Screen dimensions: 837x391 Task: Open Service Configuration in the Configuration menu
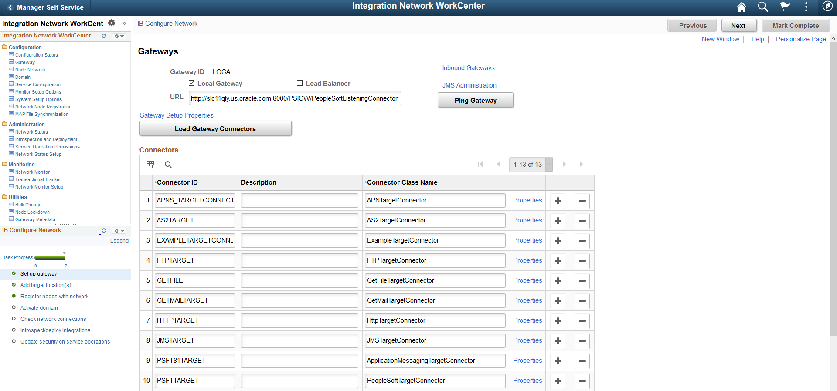pyautogui.click(x=38, y=84)
